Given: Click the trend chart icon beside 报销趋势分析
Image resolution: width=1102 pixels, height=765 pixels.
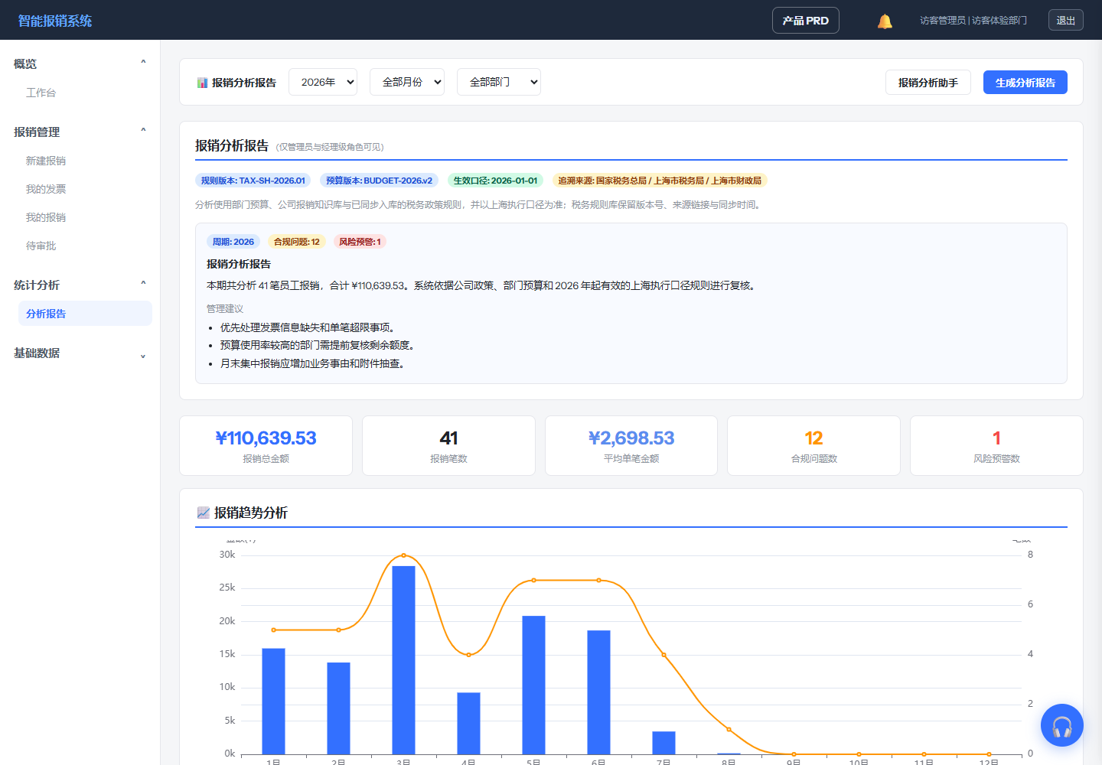Looking at the screenshot, I should click(x=203, y=513).
